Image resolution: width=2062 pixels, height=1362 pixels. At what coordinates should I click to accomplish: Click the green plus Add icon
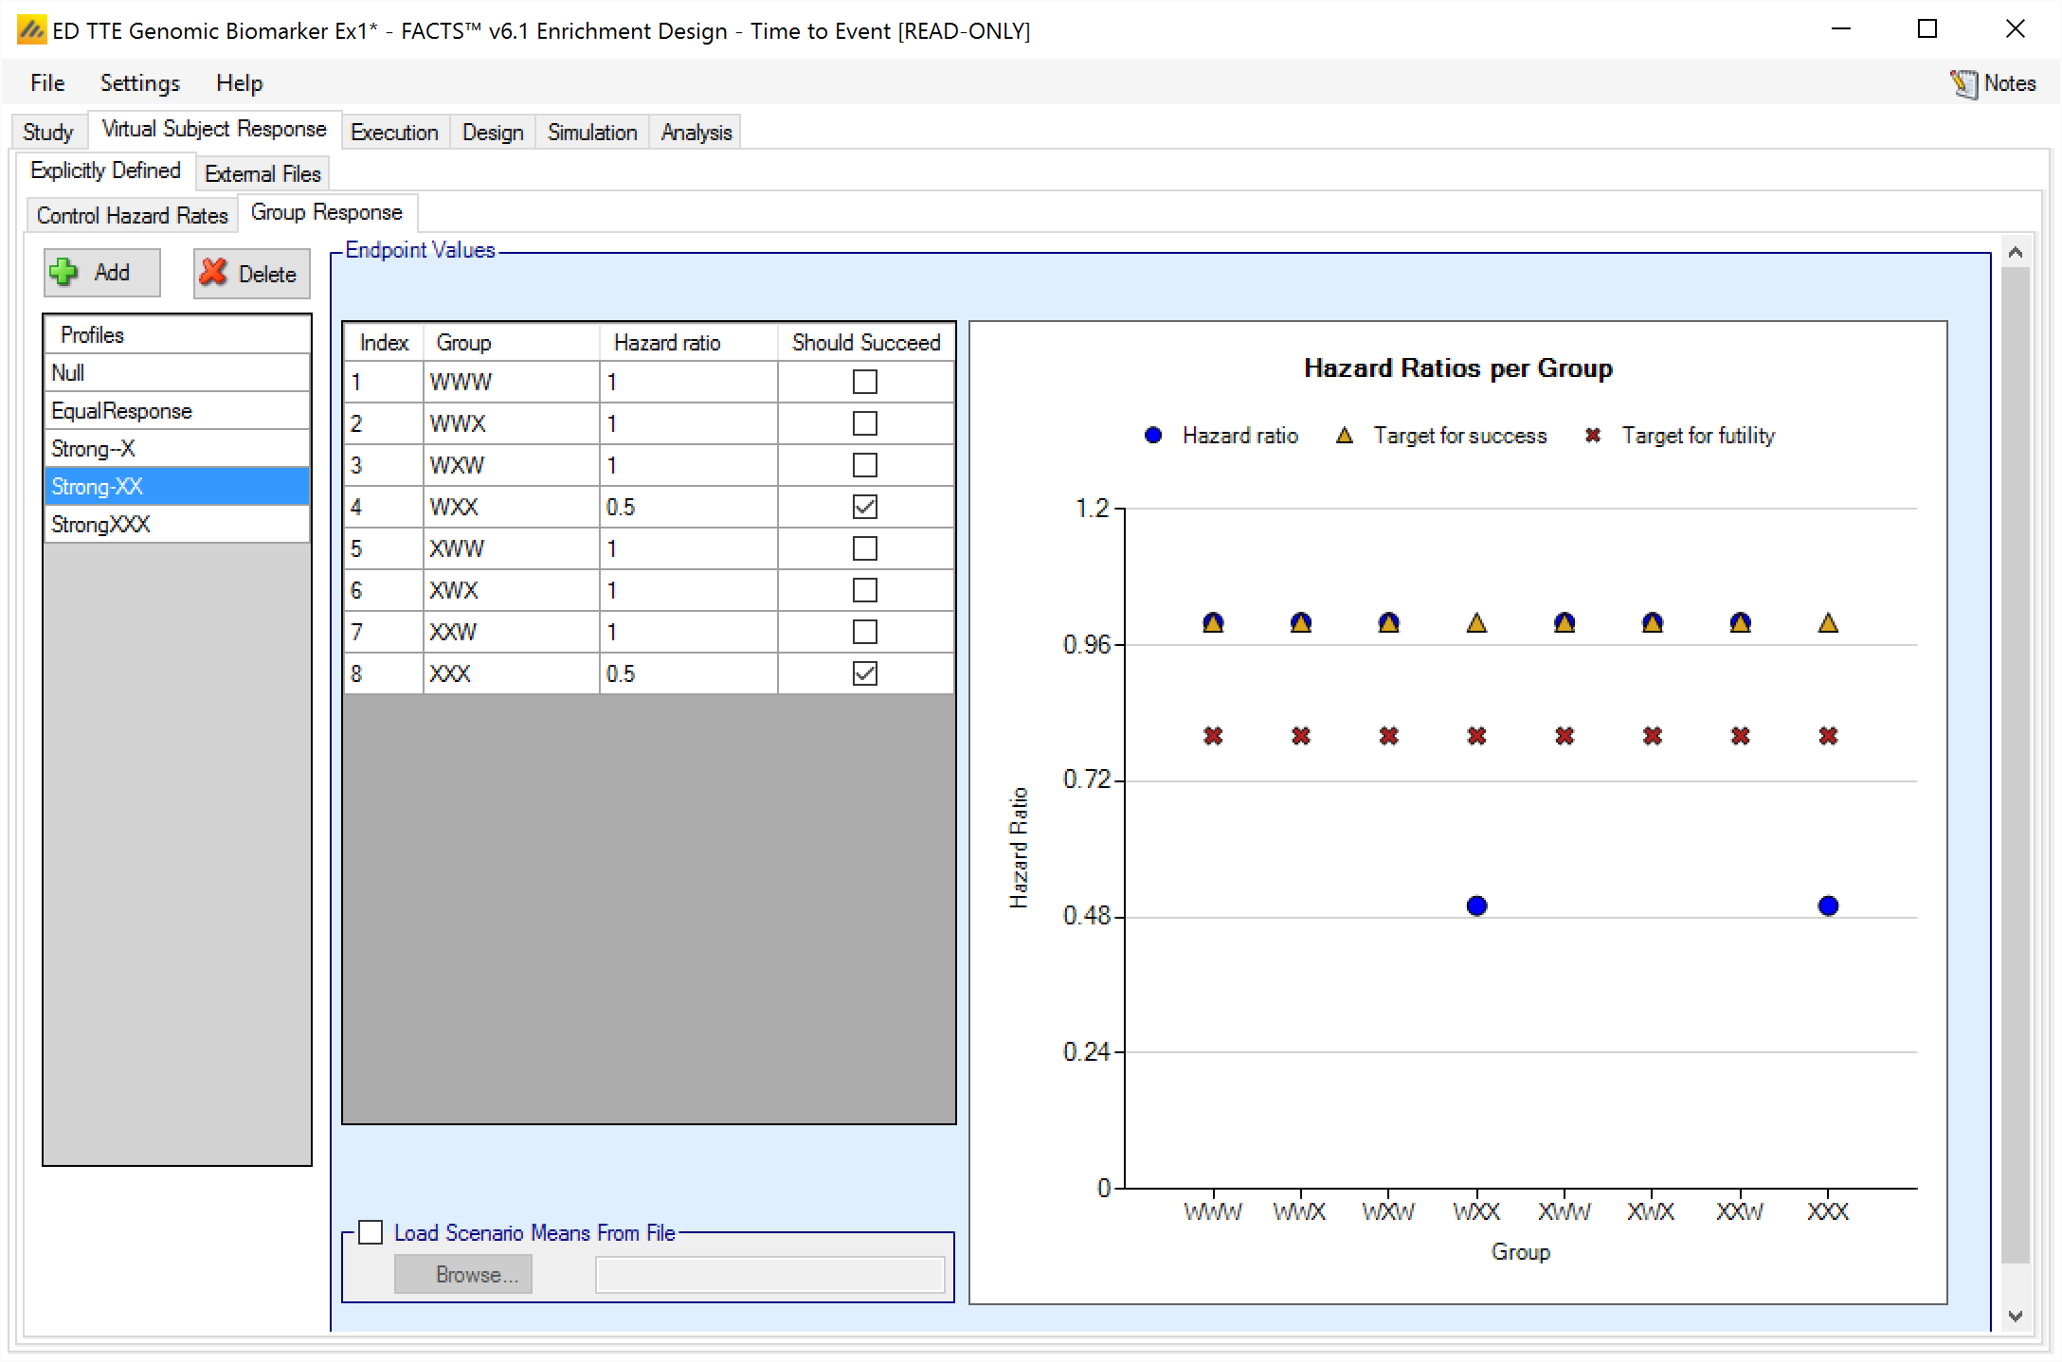pos(63,273)
